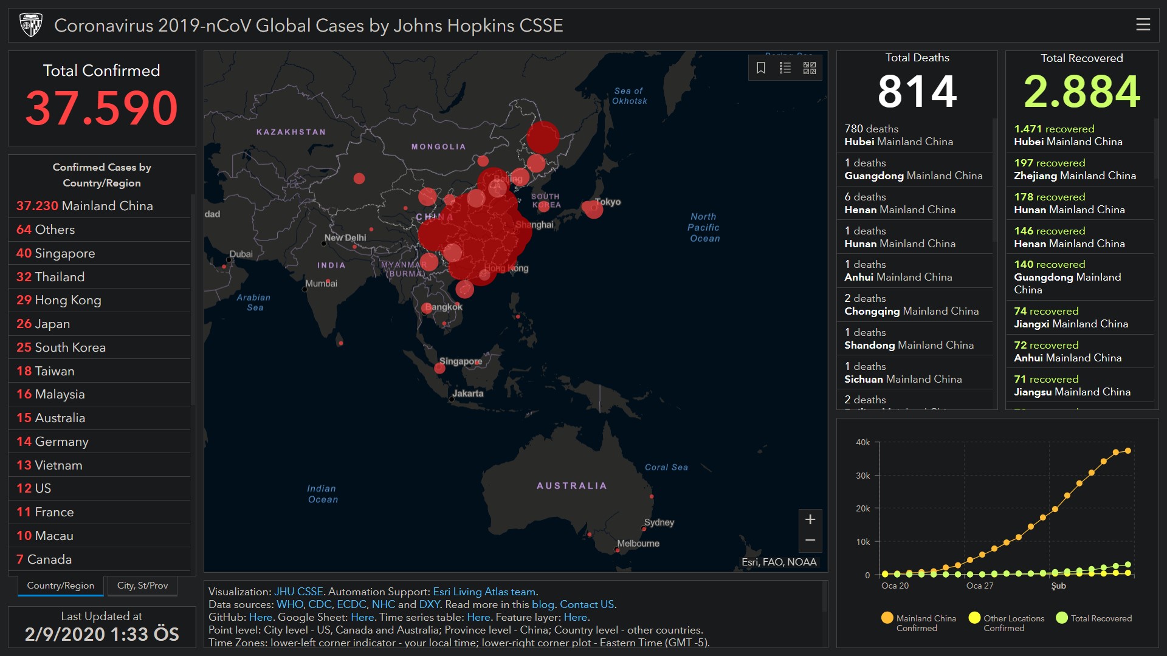Select 15 Australia row
The image size is (1167, 656).
pyautogui.click(x=100, y=418)
